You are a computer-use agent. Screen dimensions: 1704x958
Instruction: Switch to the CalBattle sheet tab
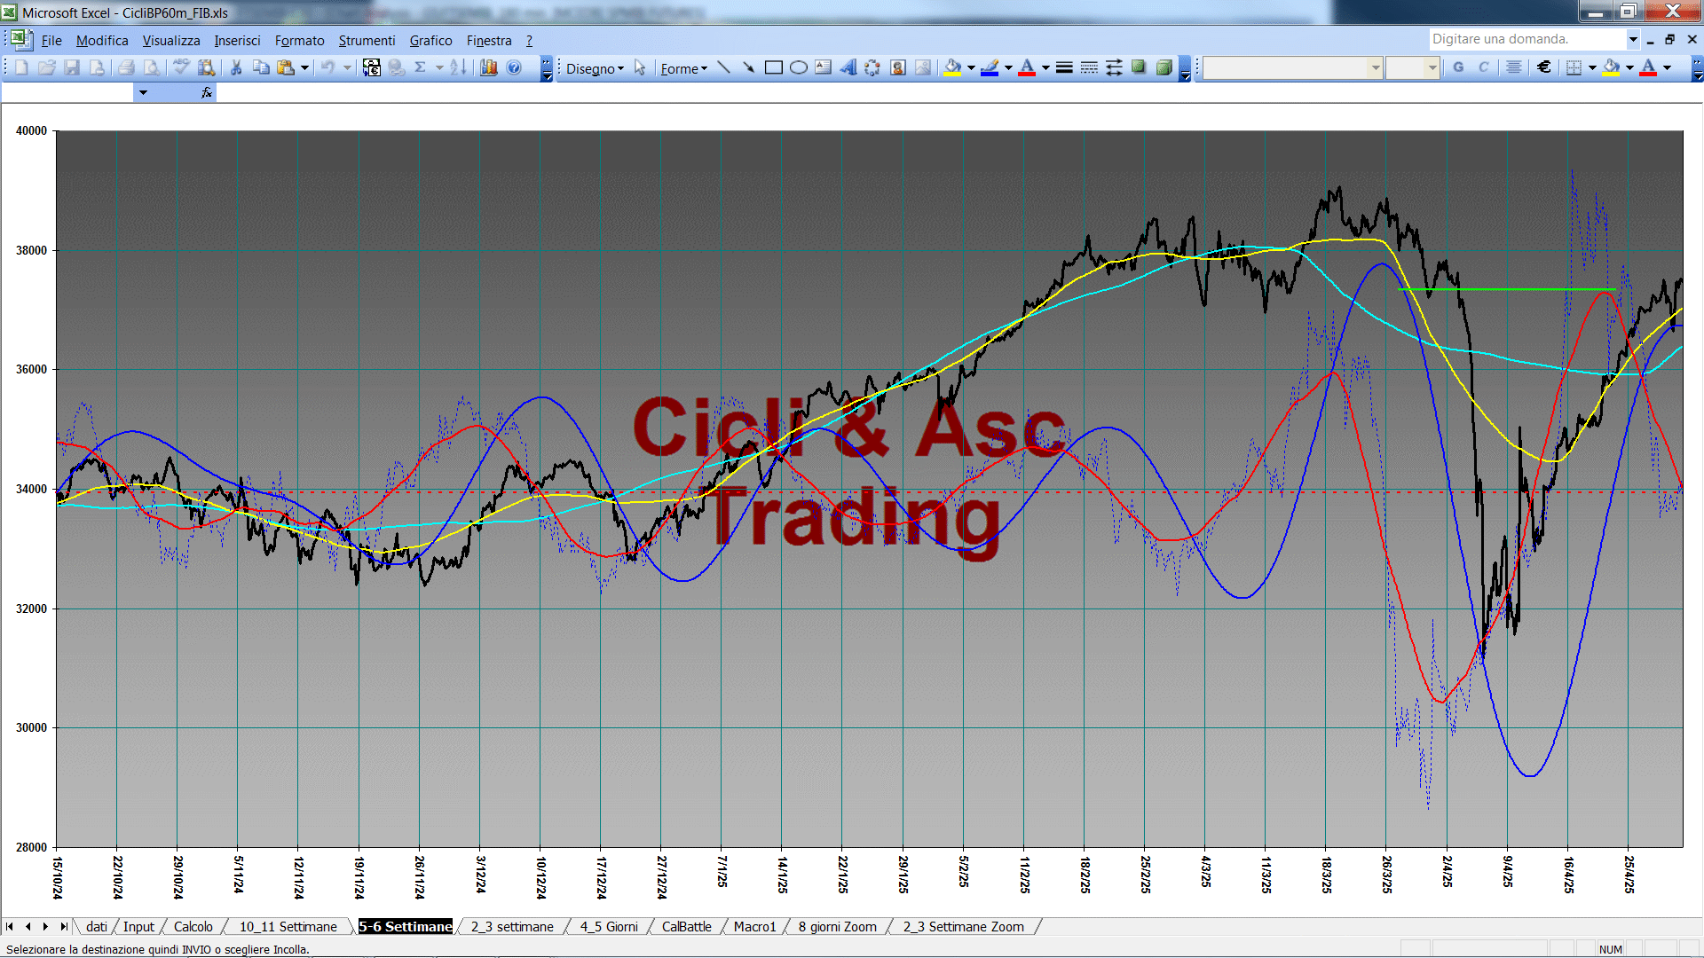click(x=686, y=927)
